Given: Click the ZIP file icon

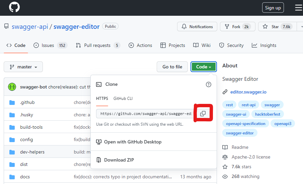Looking at the screenshot, I should 99,160.
